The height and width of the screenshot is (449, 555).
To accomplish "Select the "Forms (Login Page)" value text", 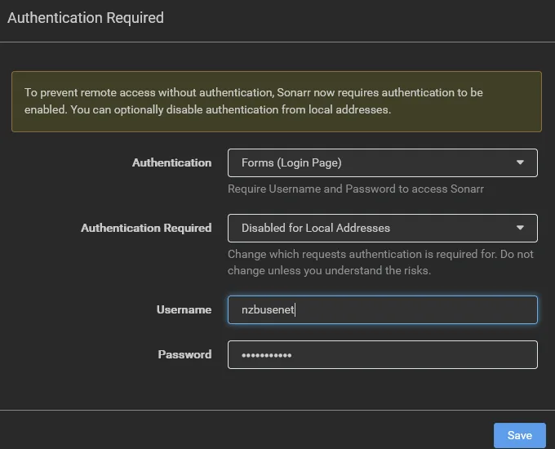I will [x=291, y=162].
